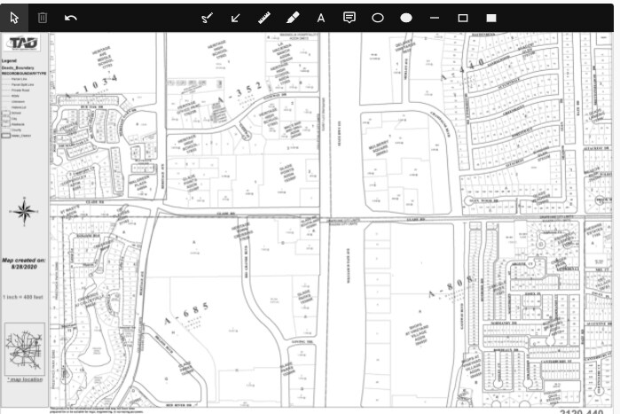Choose the arrow annotation tool

[236, 18]
